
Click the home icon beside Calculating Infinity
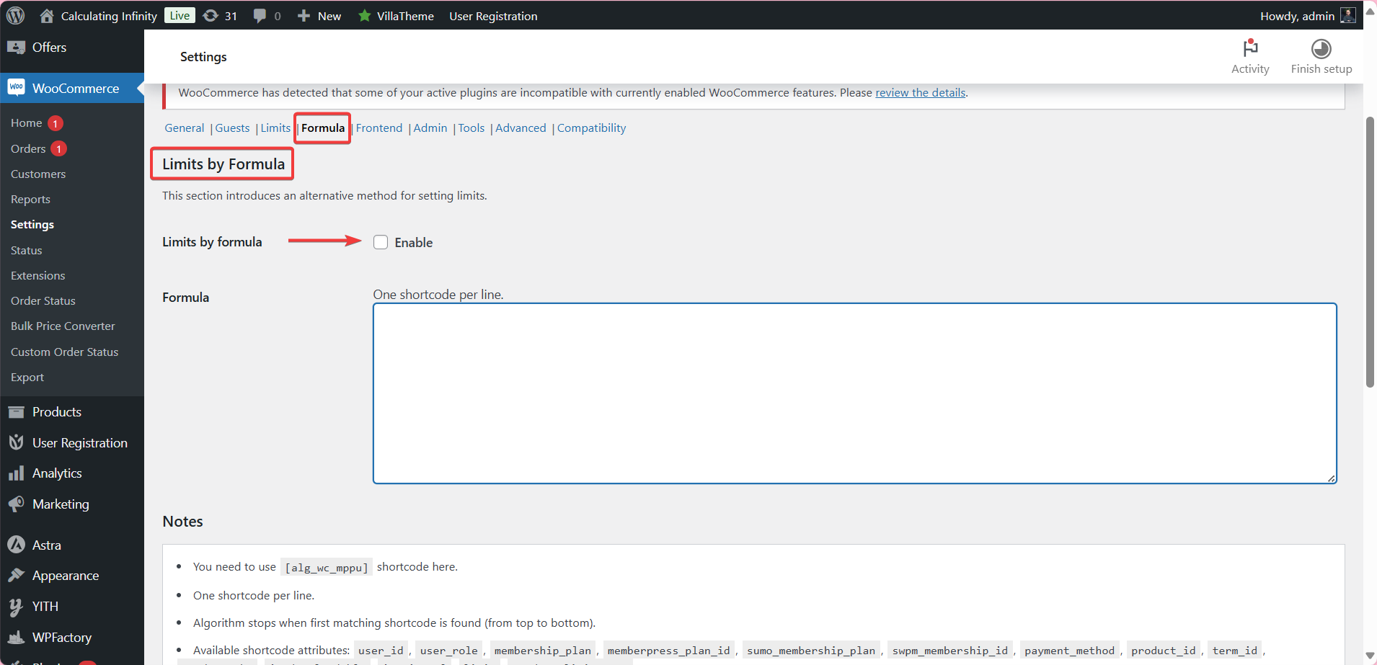point(47,15)
